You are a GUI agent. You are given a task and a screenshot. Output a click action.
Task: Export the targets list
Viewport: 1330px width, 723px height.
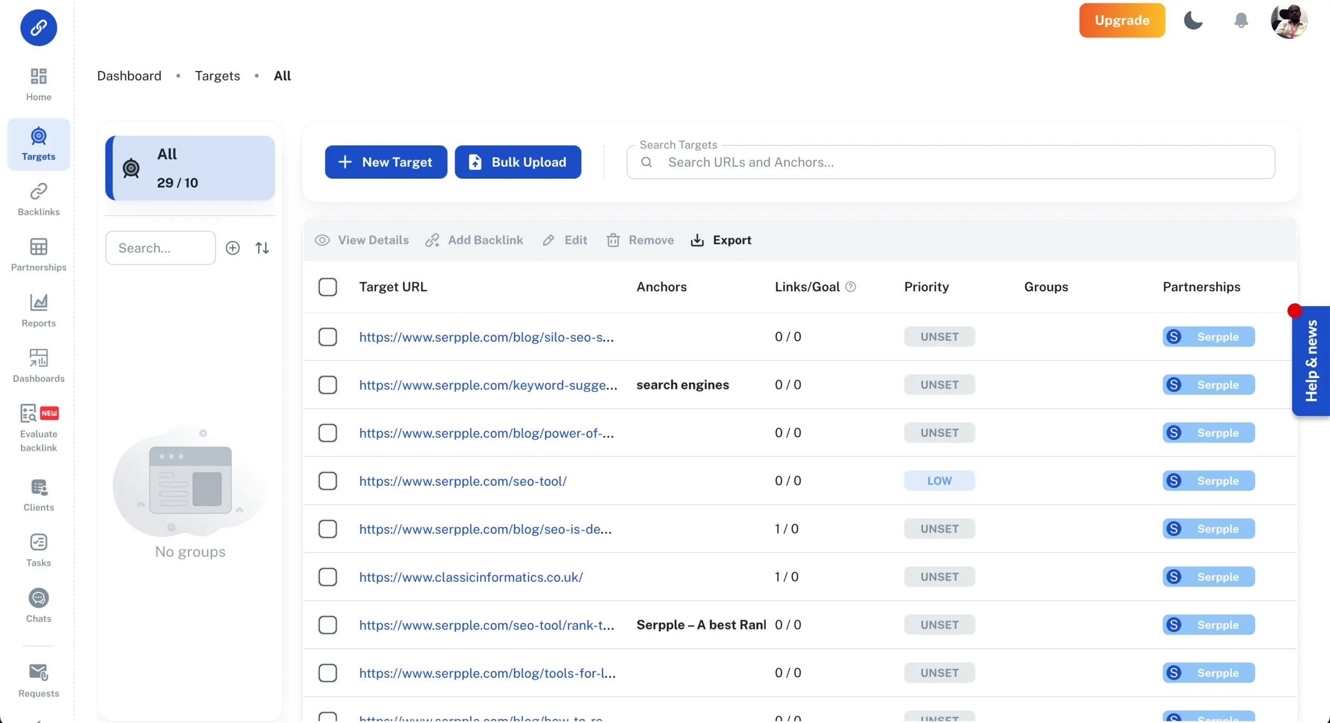(721, 240)
